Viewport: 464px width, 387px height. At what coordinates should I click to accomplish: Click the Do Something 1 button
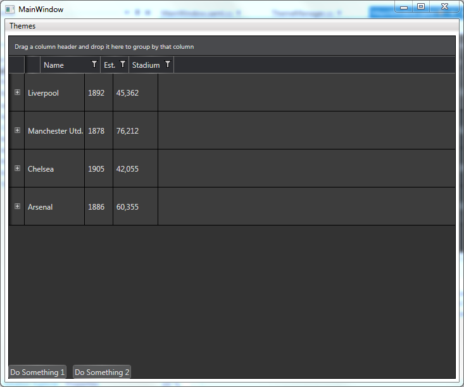[x=37, y=372]
